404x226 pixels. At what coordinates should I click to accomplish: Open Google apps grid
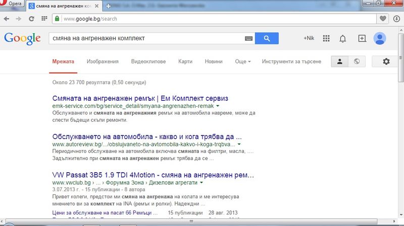[x=326, y=38]
